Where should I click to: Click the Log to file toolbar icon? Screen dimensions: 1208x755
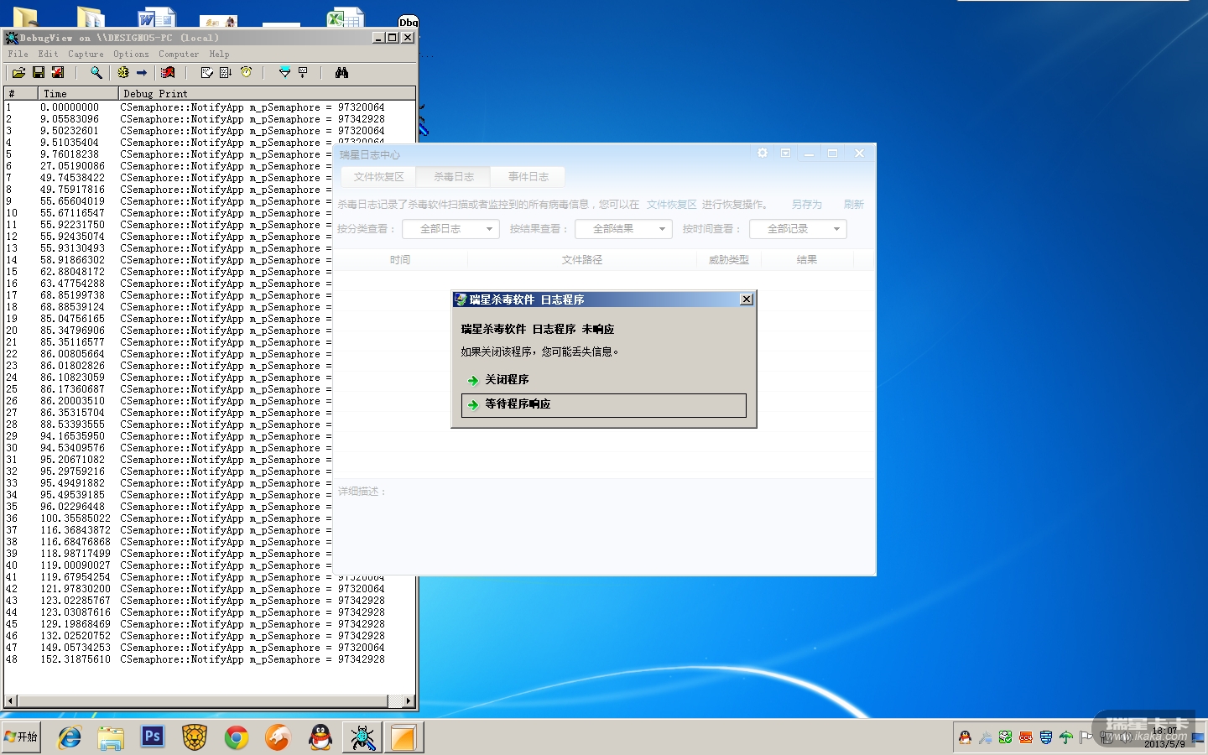[x=58, y=73]
